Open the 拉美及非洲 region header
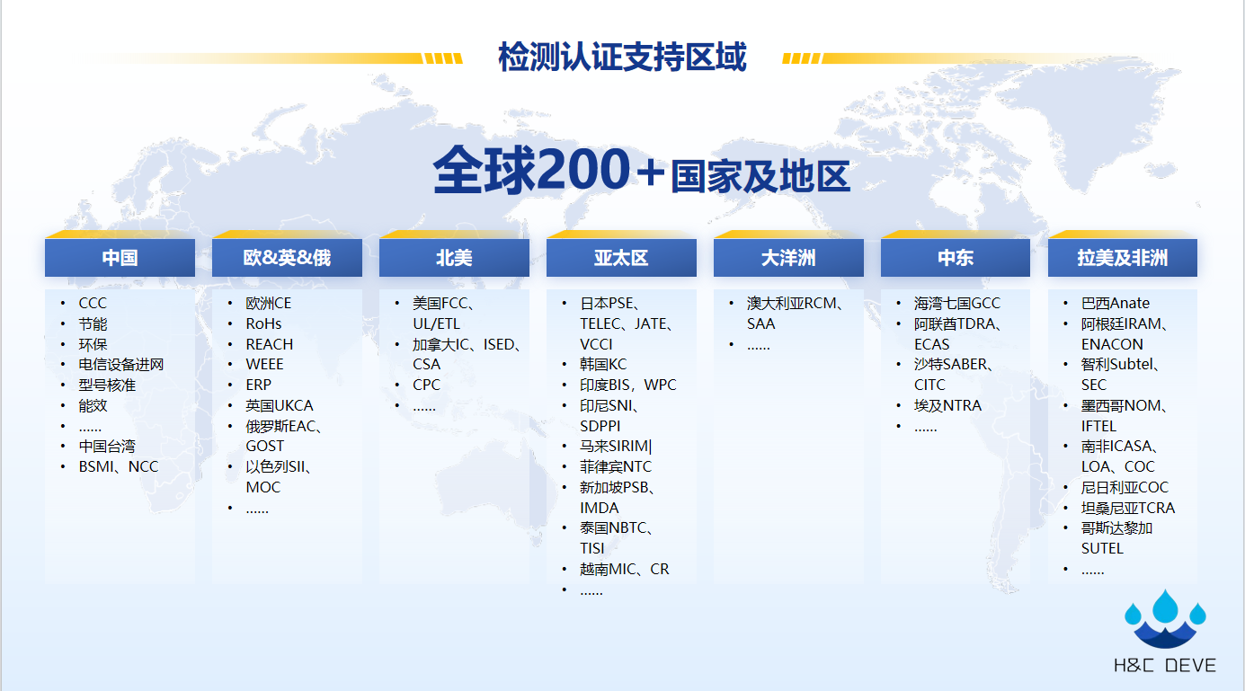 click(x=1123, y=258)
